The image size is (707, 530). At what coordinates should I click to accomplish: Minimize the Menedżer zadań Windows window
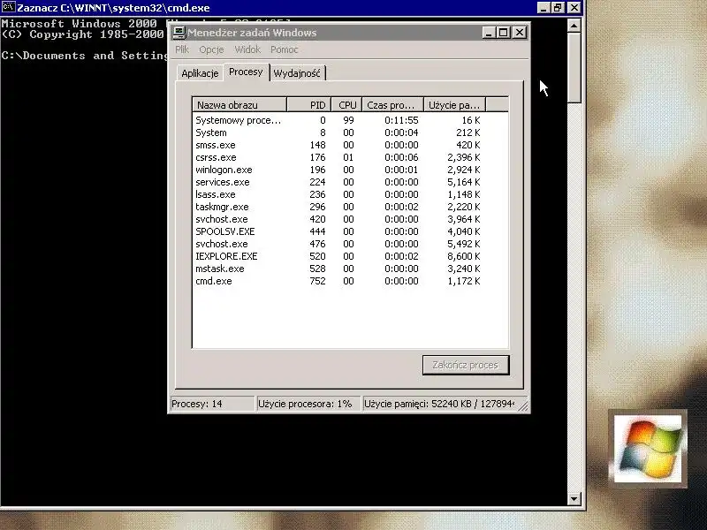pos(489,33)
